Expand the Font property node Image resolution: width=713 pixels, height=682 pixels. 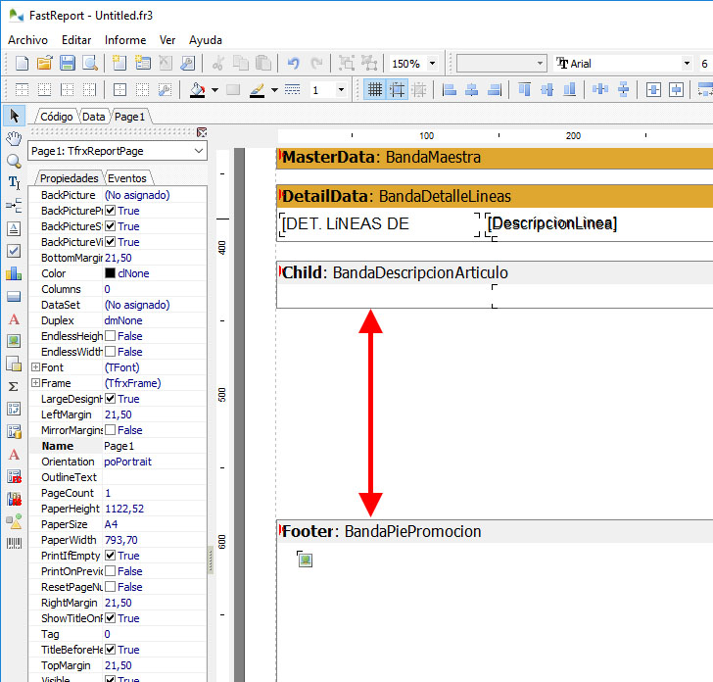(x=35, y=367)
